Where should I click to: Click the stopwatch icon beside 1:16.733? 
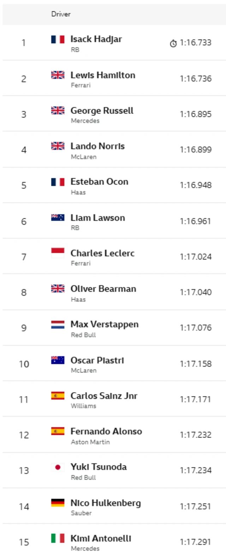tap(173, 43)
